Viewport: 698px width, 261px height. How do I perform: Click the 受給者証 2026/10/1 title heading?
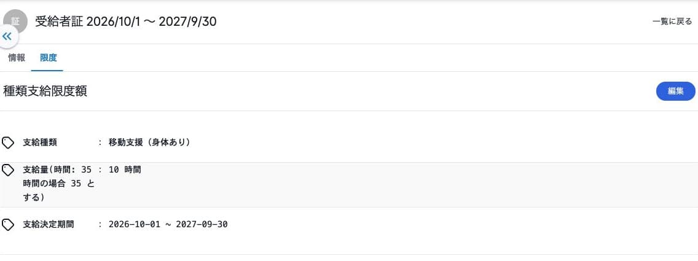point(126,21)
